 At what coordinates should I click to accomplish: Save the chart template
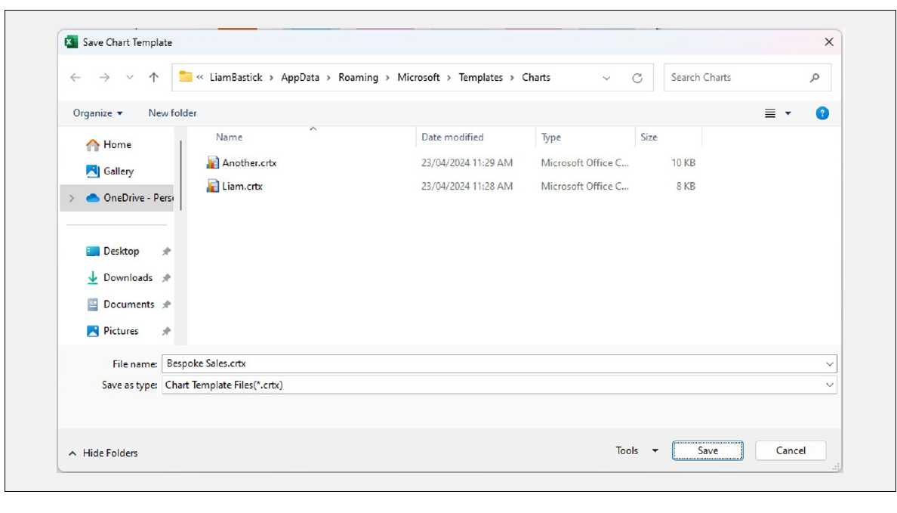click(707, 450)
